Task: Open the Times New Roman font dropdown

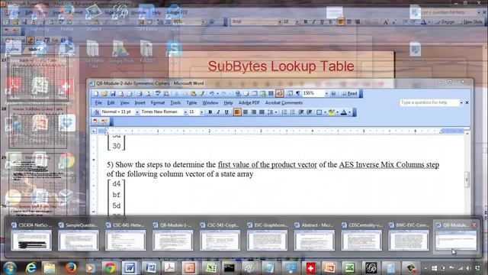Action: tap(185, 112)
